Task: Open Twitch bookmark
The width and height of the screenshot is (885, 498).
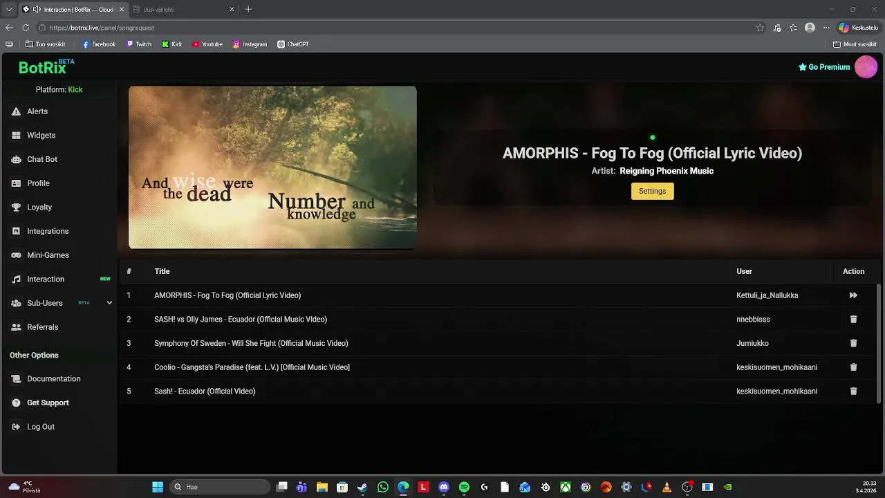Action: point(139,44)
